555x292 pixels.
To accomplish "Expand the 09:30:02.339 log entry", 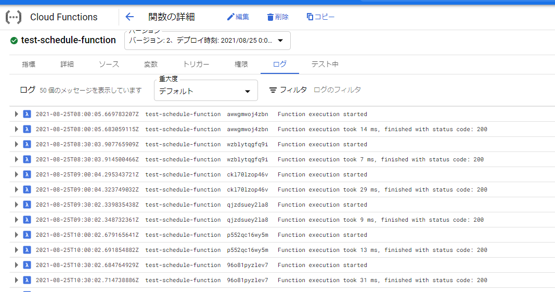I will tap(16, 205).
